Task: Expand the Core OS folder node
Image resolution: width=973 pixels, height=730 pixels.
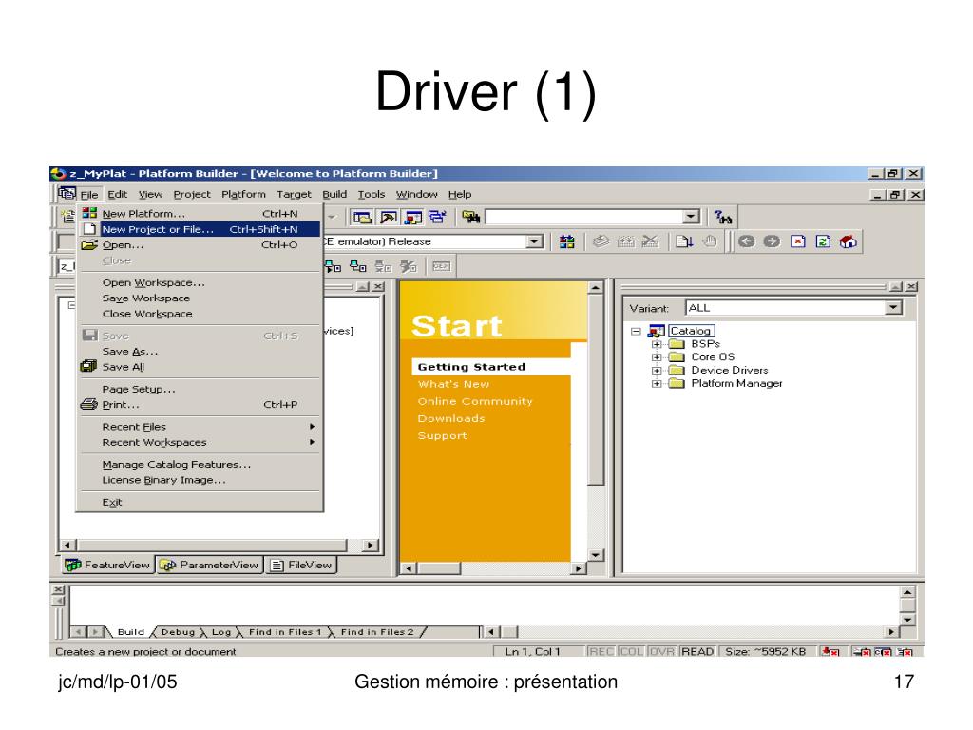Action: point(656,357)
